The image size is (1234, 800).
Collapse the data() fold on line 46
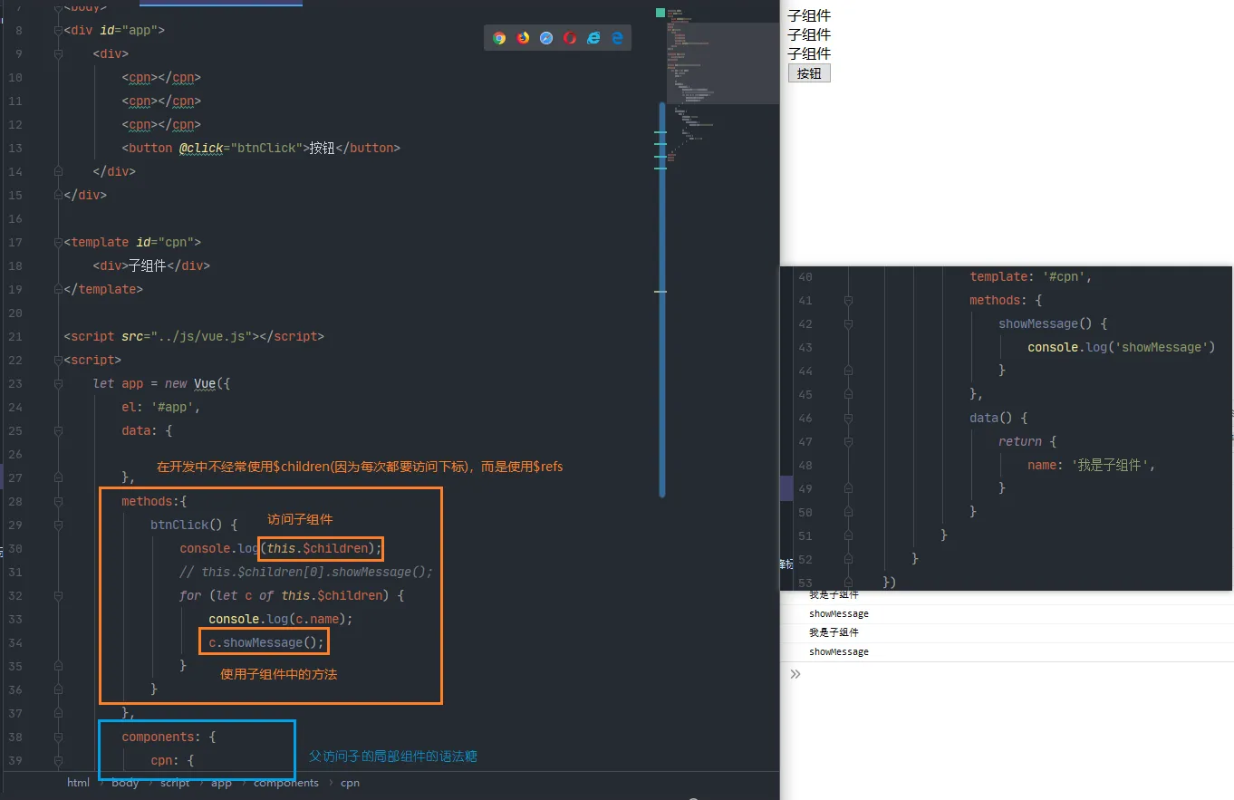[849, 418]
